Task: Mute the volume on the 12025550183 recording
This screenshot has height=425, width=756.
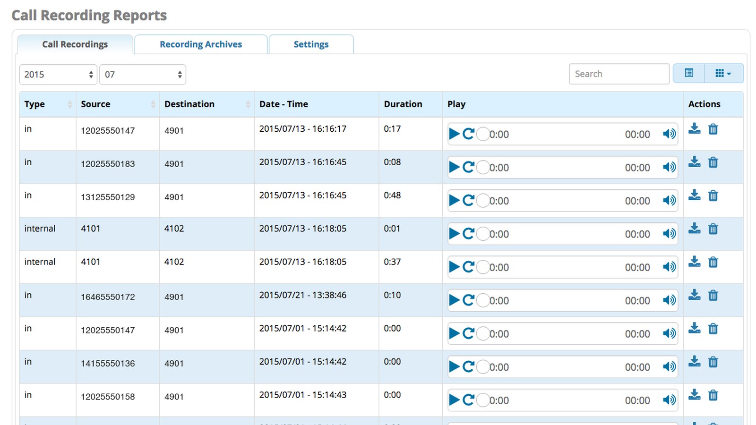Action: 669,167
